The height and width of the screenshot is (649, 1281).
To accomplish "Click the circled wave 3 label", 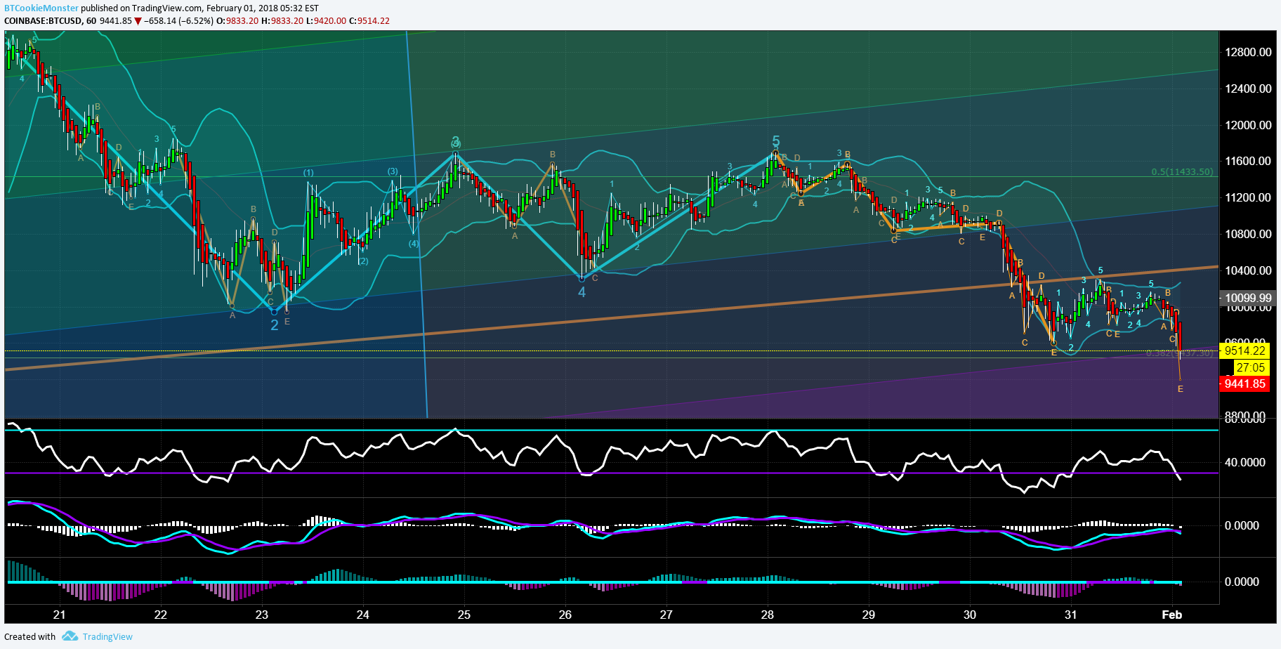I will pyautogui.click(x=456, y=142).
